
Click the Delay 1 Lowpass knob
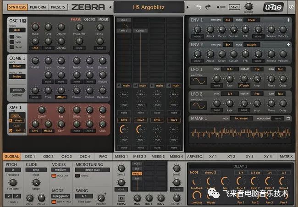point(197,196)
